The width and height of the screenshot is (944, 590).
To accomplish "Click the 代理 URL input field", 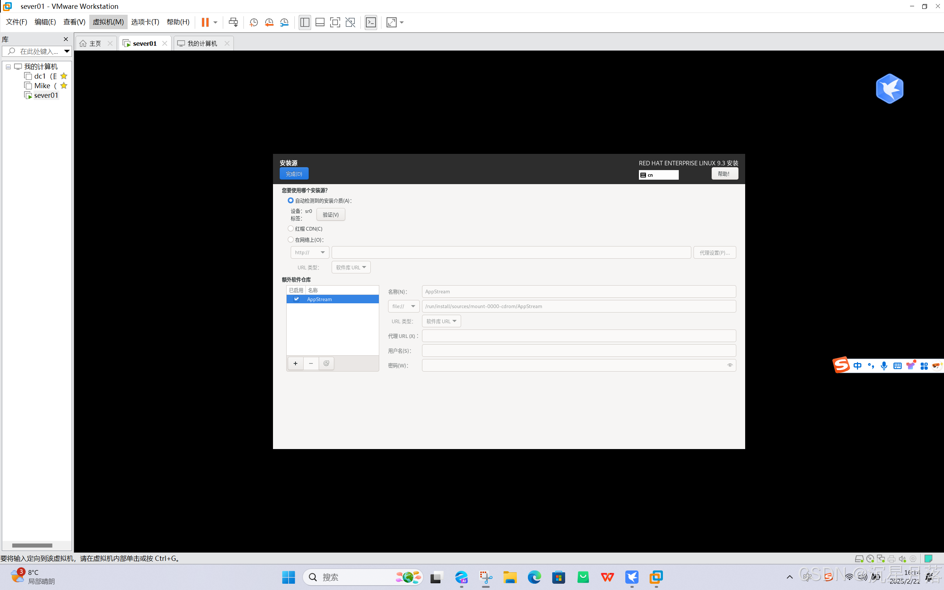I will pyautogui.click(x=578, y=336).
